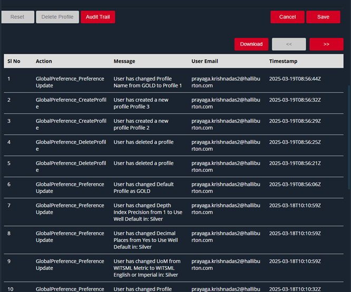Click the Sl No column header
Screen dimensions: 351x292
coord(14,61)
